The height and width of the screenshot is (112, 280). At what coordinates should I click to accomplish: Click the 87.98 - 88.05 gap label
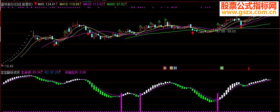(226, 31)
